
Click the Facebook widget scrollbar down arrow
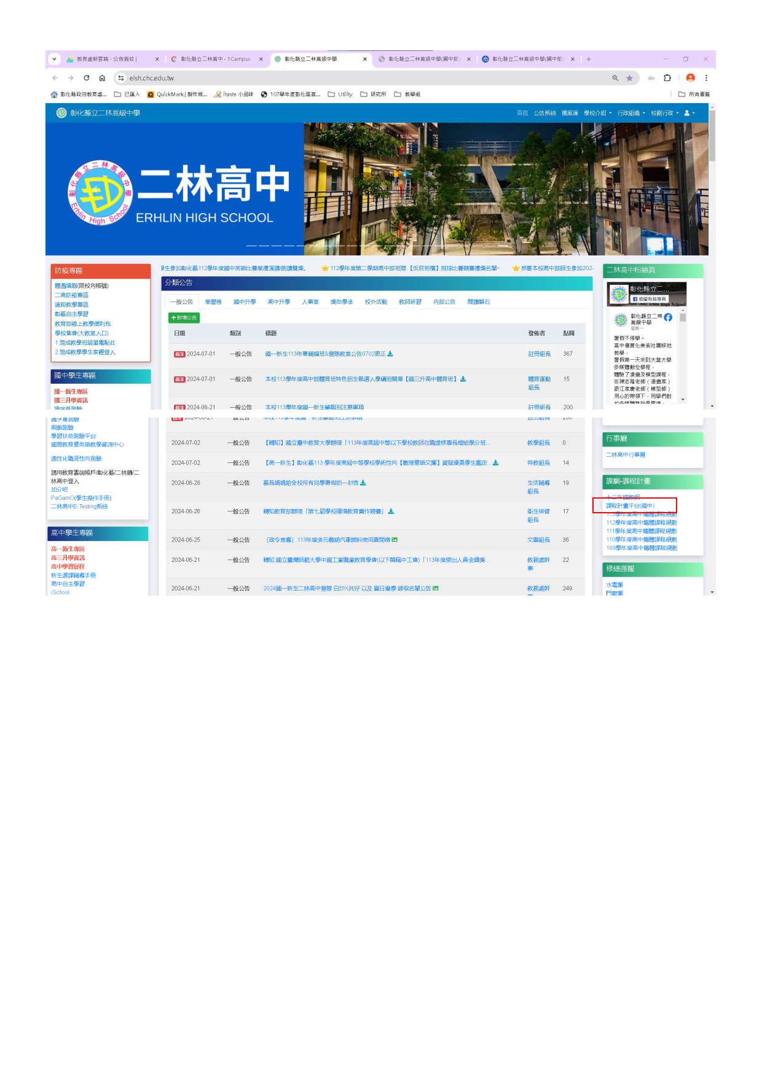pos(683,399)
